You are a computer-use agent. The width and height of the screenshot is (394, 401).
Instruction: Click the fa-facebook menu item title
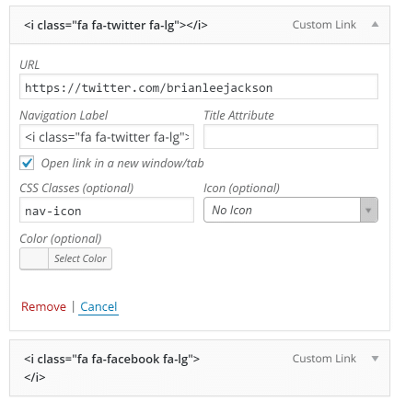coord(111,368)
